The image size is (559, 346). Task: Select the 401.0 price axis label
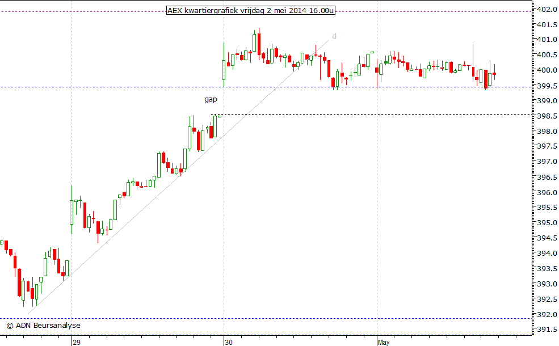(547, 40)
